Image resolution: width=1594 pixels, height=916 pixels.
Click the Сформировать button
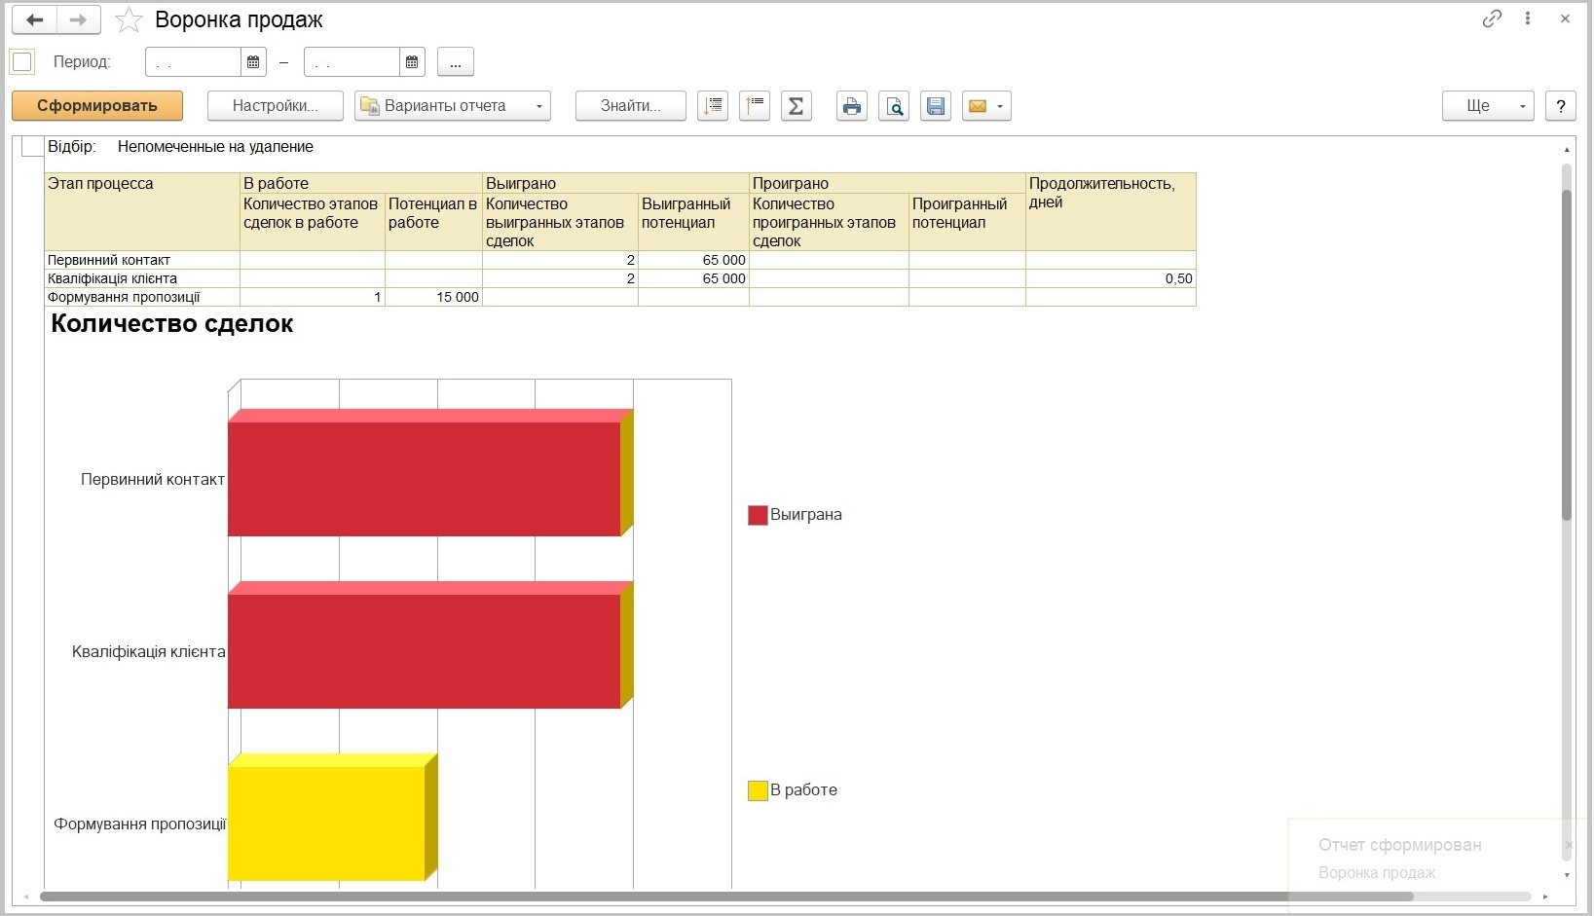pyautogui.click(x=97, y=106)
